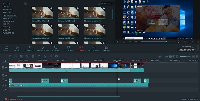Click the import-arrow icon beside the crop tool
Viewport: 200px width, 101px height.
tap(45, 56)
